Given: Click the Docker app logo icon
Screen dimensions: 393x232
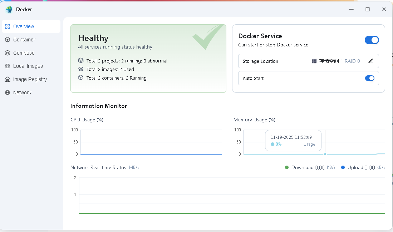Looking at the screenshot, I should click(x=9, y=9).
